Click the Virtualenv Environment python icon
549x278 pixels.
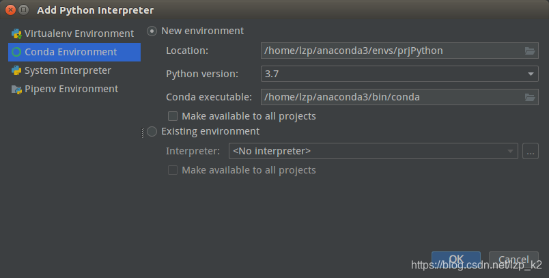(x=16, y=33)
